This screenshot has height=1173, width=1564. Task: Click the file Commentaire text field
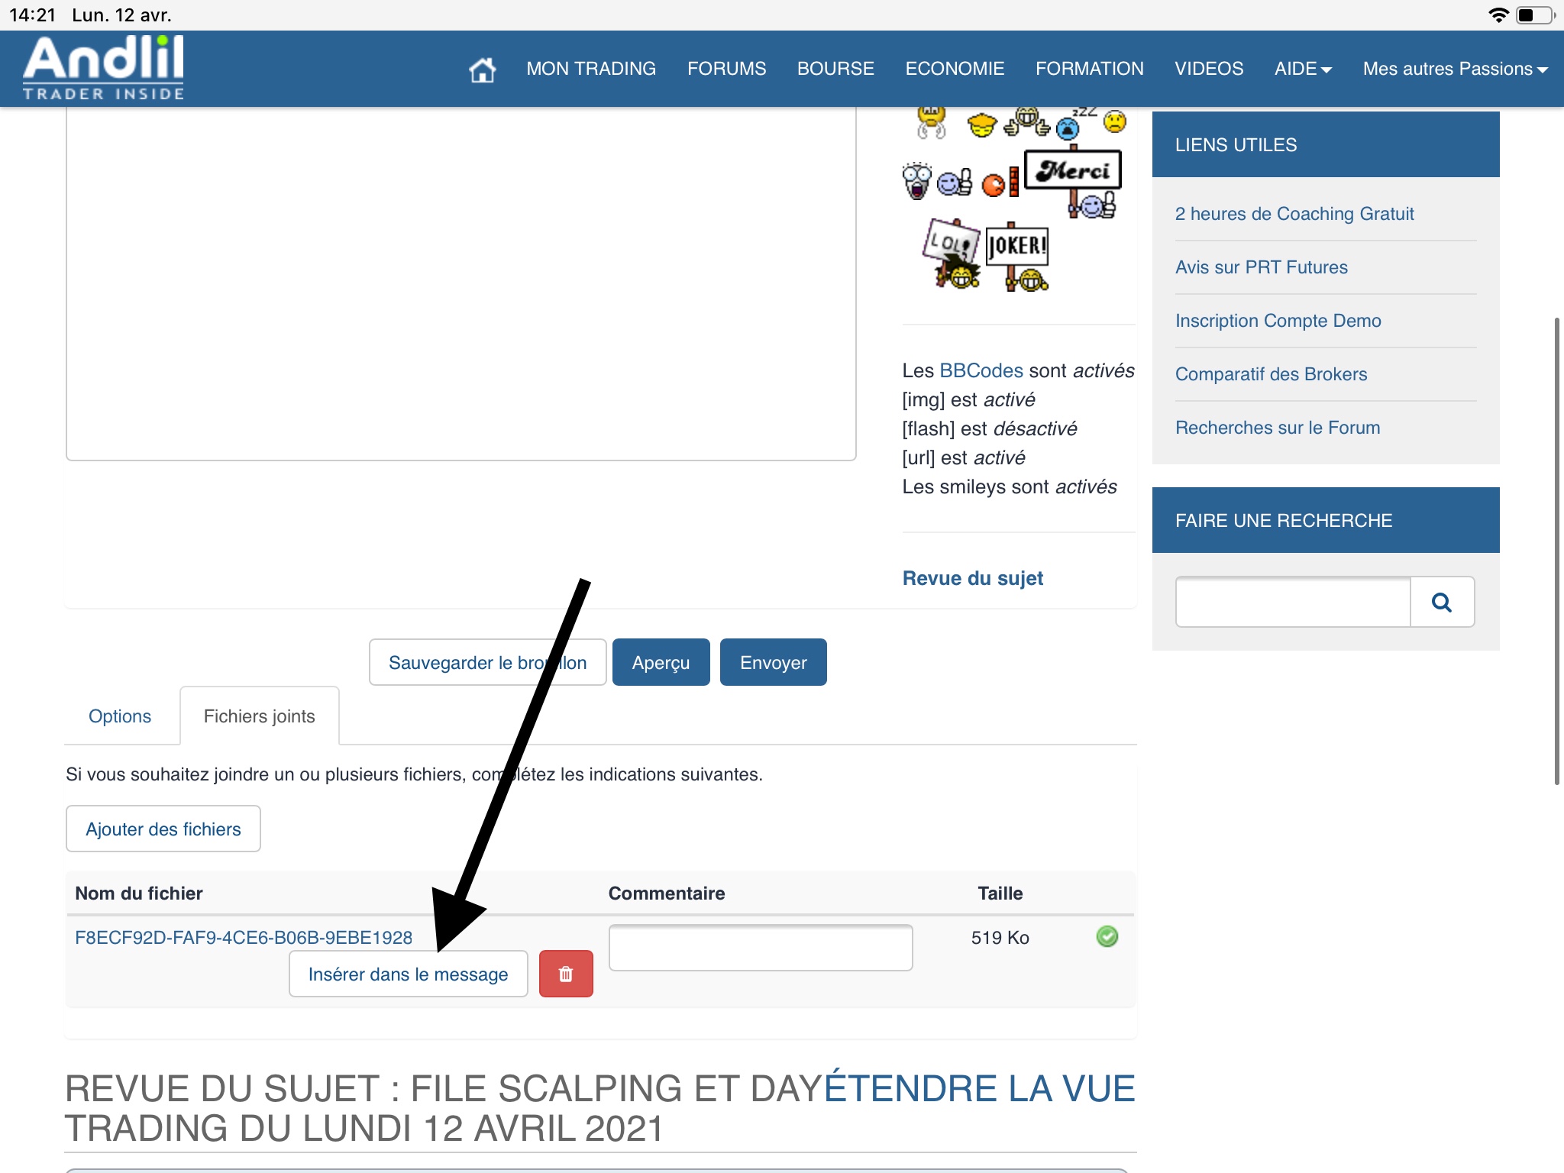pos(760,948)
